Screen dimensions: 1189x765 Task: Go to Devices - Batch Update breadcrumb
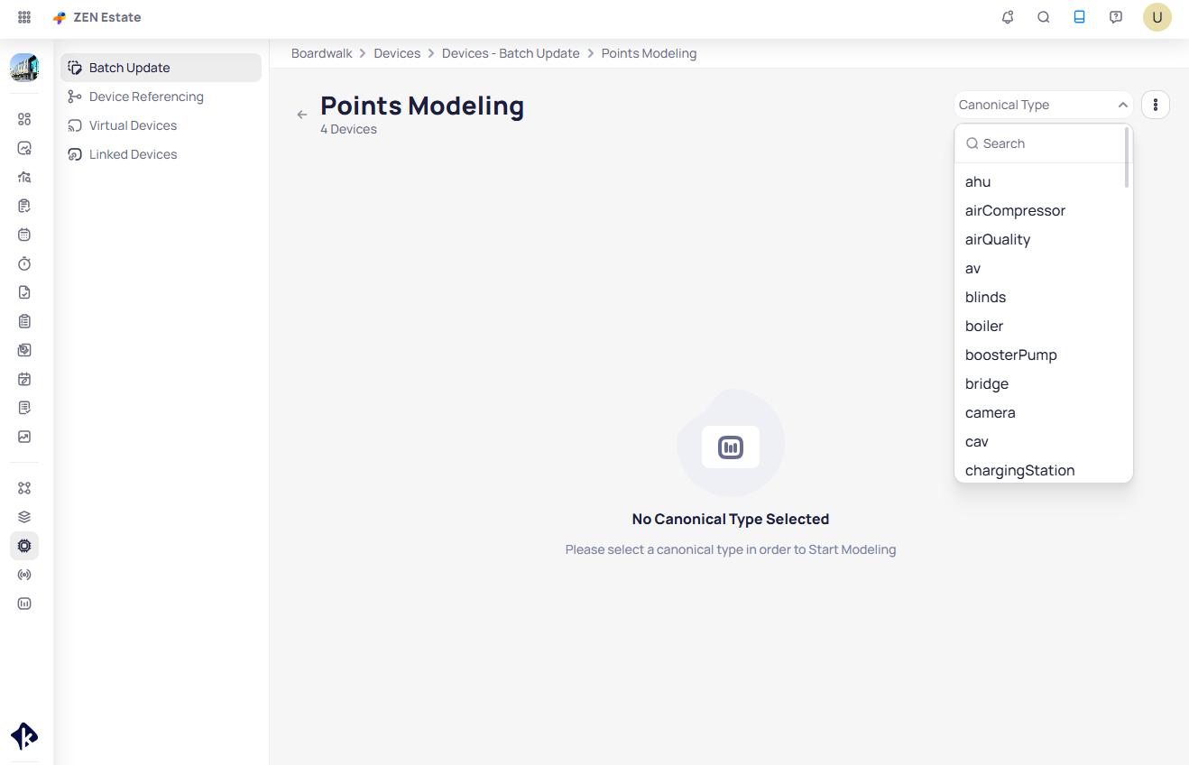tap(511, 53)
